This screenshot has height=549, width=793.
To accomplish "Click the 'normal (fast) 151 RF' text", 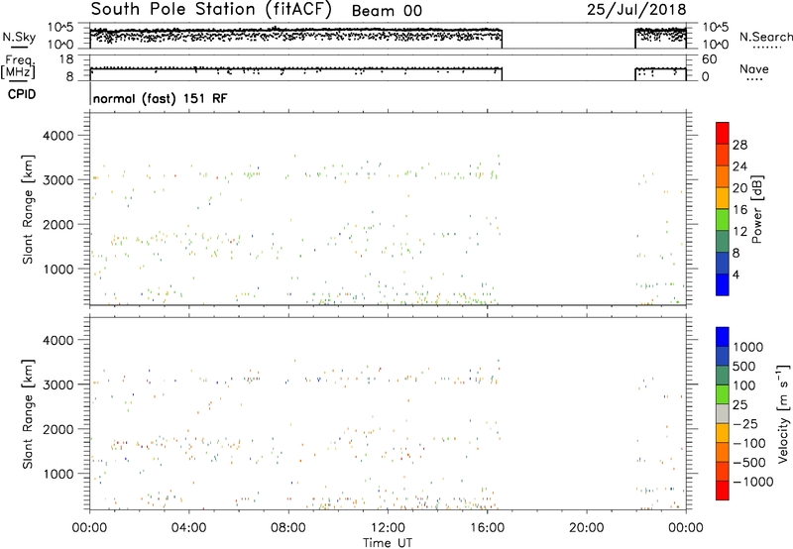I will [161, 98].
